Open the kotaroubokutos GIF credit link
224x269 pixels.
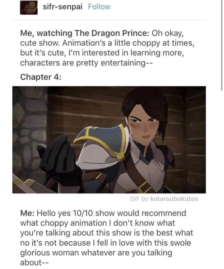[x=174, y=199]
